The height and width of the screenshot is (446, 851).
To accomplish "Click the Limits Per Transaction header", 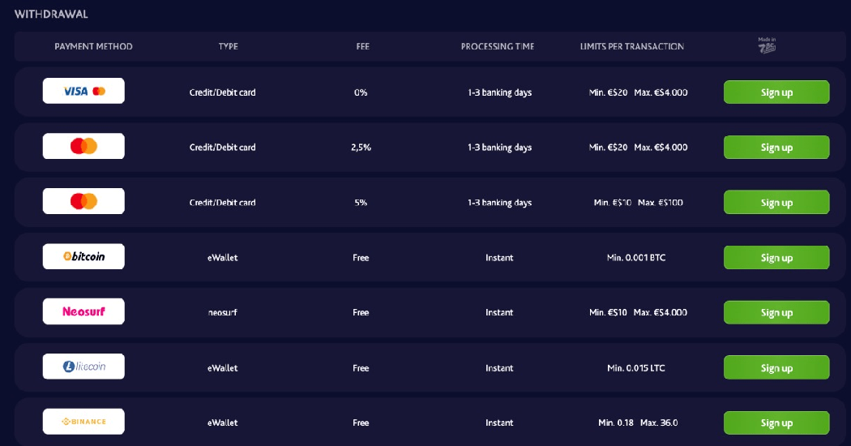I will 631,46.
